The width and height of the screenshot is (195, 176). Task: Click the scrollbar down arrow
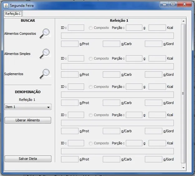coord(183,168)
